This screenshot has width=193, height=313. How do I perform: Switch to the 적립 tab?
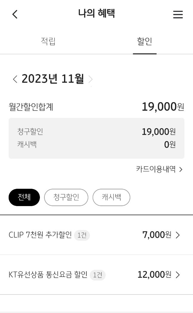tap(48, 42)
